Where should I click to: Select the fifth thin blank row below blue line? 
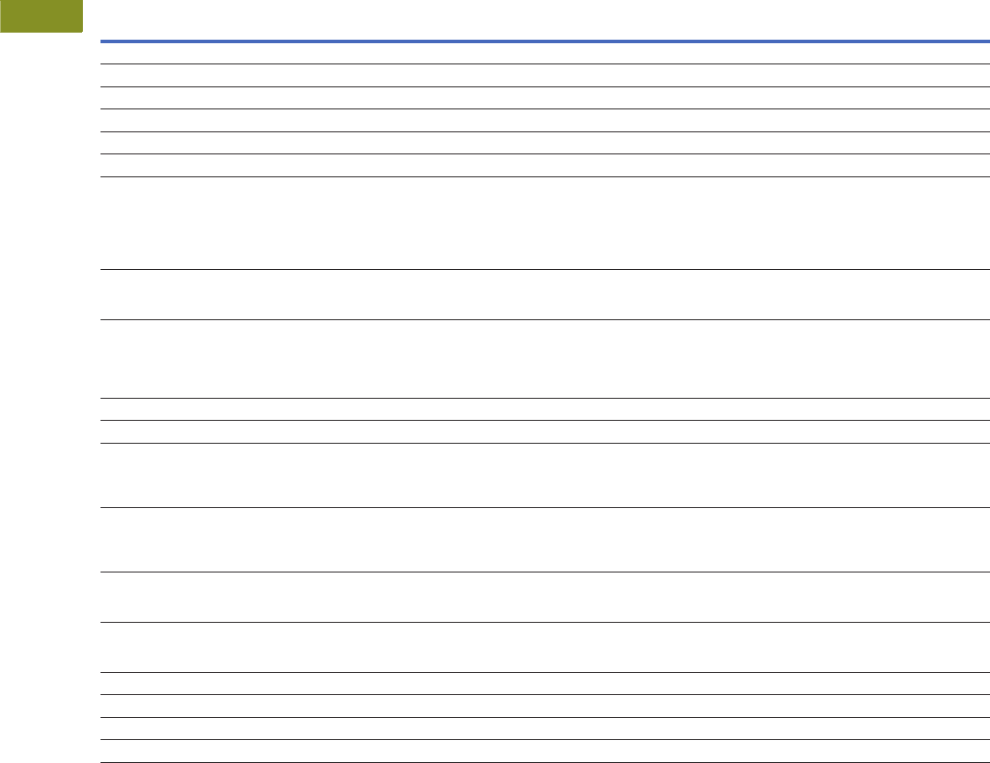545,143
